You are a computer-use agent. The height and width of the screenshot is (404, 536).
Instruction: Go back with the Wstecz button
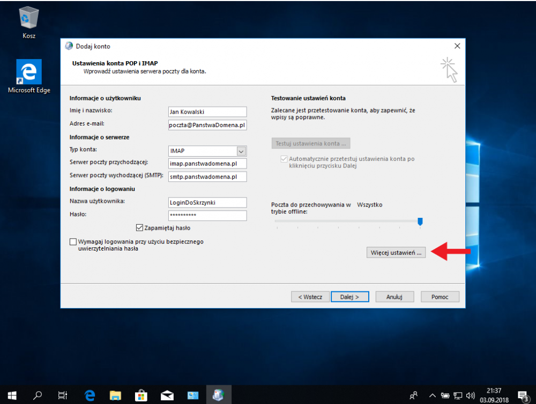pos(310,297)
